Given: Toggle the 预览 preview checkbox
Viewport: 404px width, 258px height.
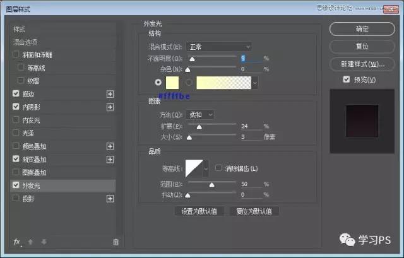Looking at the screenshot, I should coord(346,79).
